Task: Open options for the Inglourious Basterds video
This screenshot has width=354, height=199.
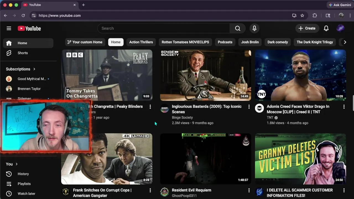Action: coord(249,107)
